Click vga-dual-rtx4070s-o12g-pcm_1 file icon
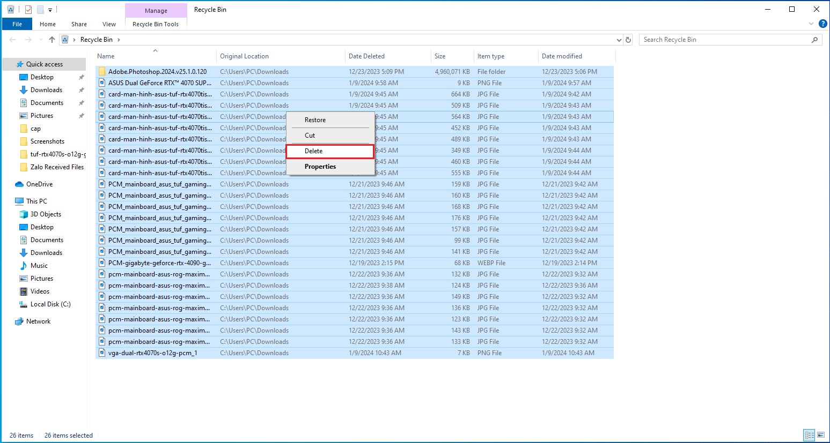 click(x=102, y=353)
